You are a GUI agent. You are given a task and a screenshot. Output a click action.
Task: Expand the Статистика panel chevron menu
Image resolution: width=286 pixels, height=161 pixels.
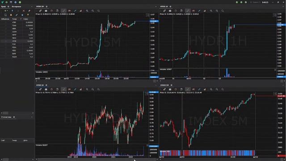tap(32, 117)
